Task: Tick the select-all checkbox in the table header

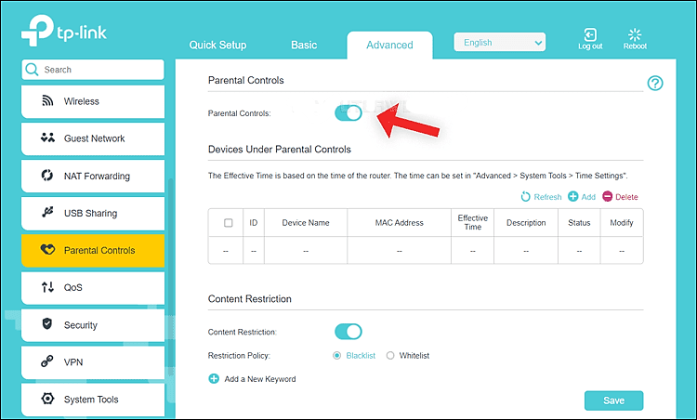Action: 228,223
